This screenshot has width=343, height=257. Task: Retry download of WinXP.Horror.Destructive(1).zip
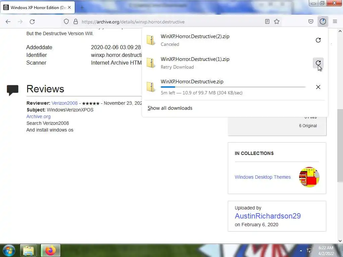(318, 63)
